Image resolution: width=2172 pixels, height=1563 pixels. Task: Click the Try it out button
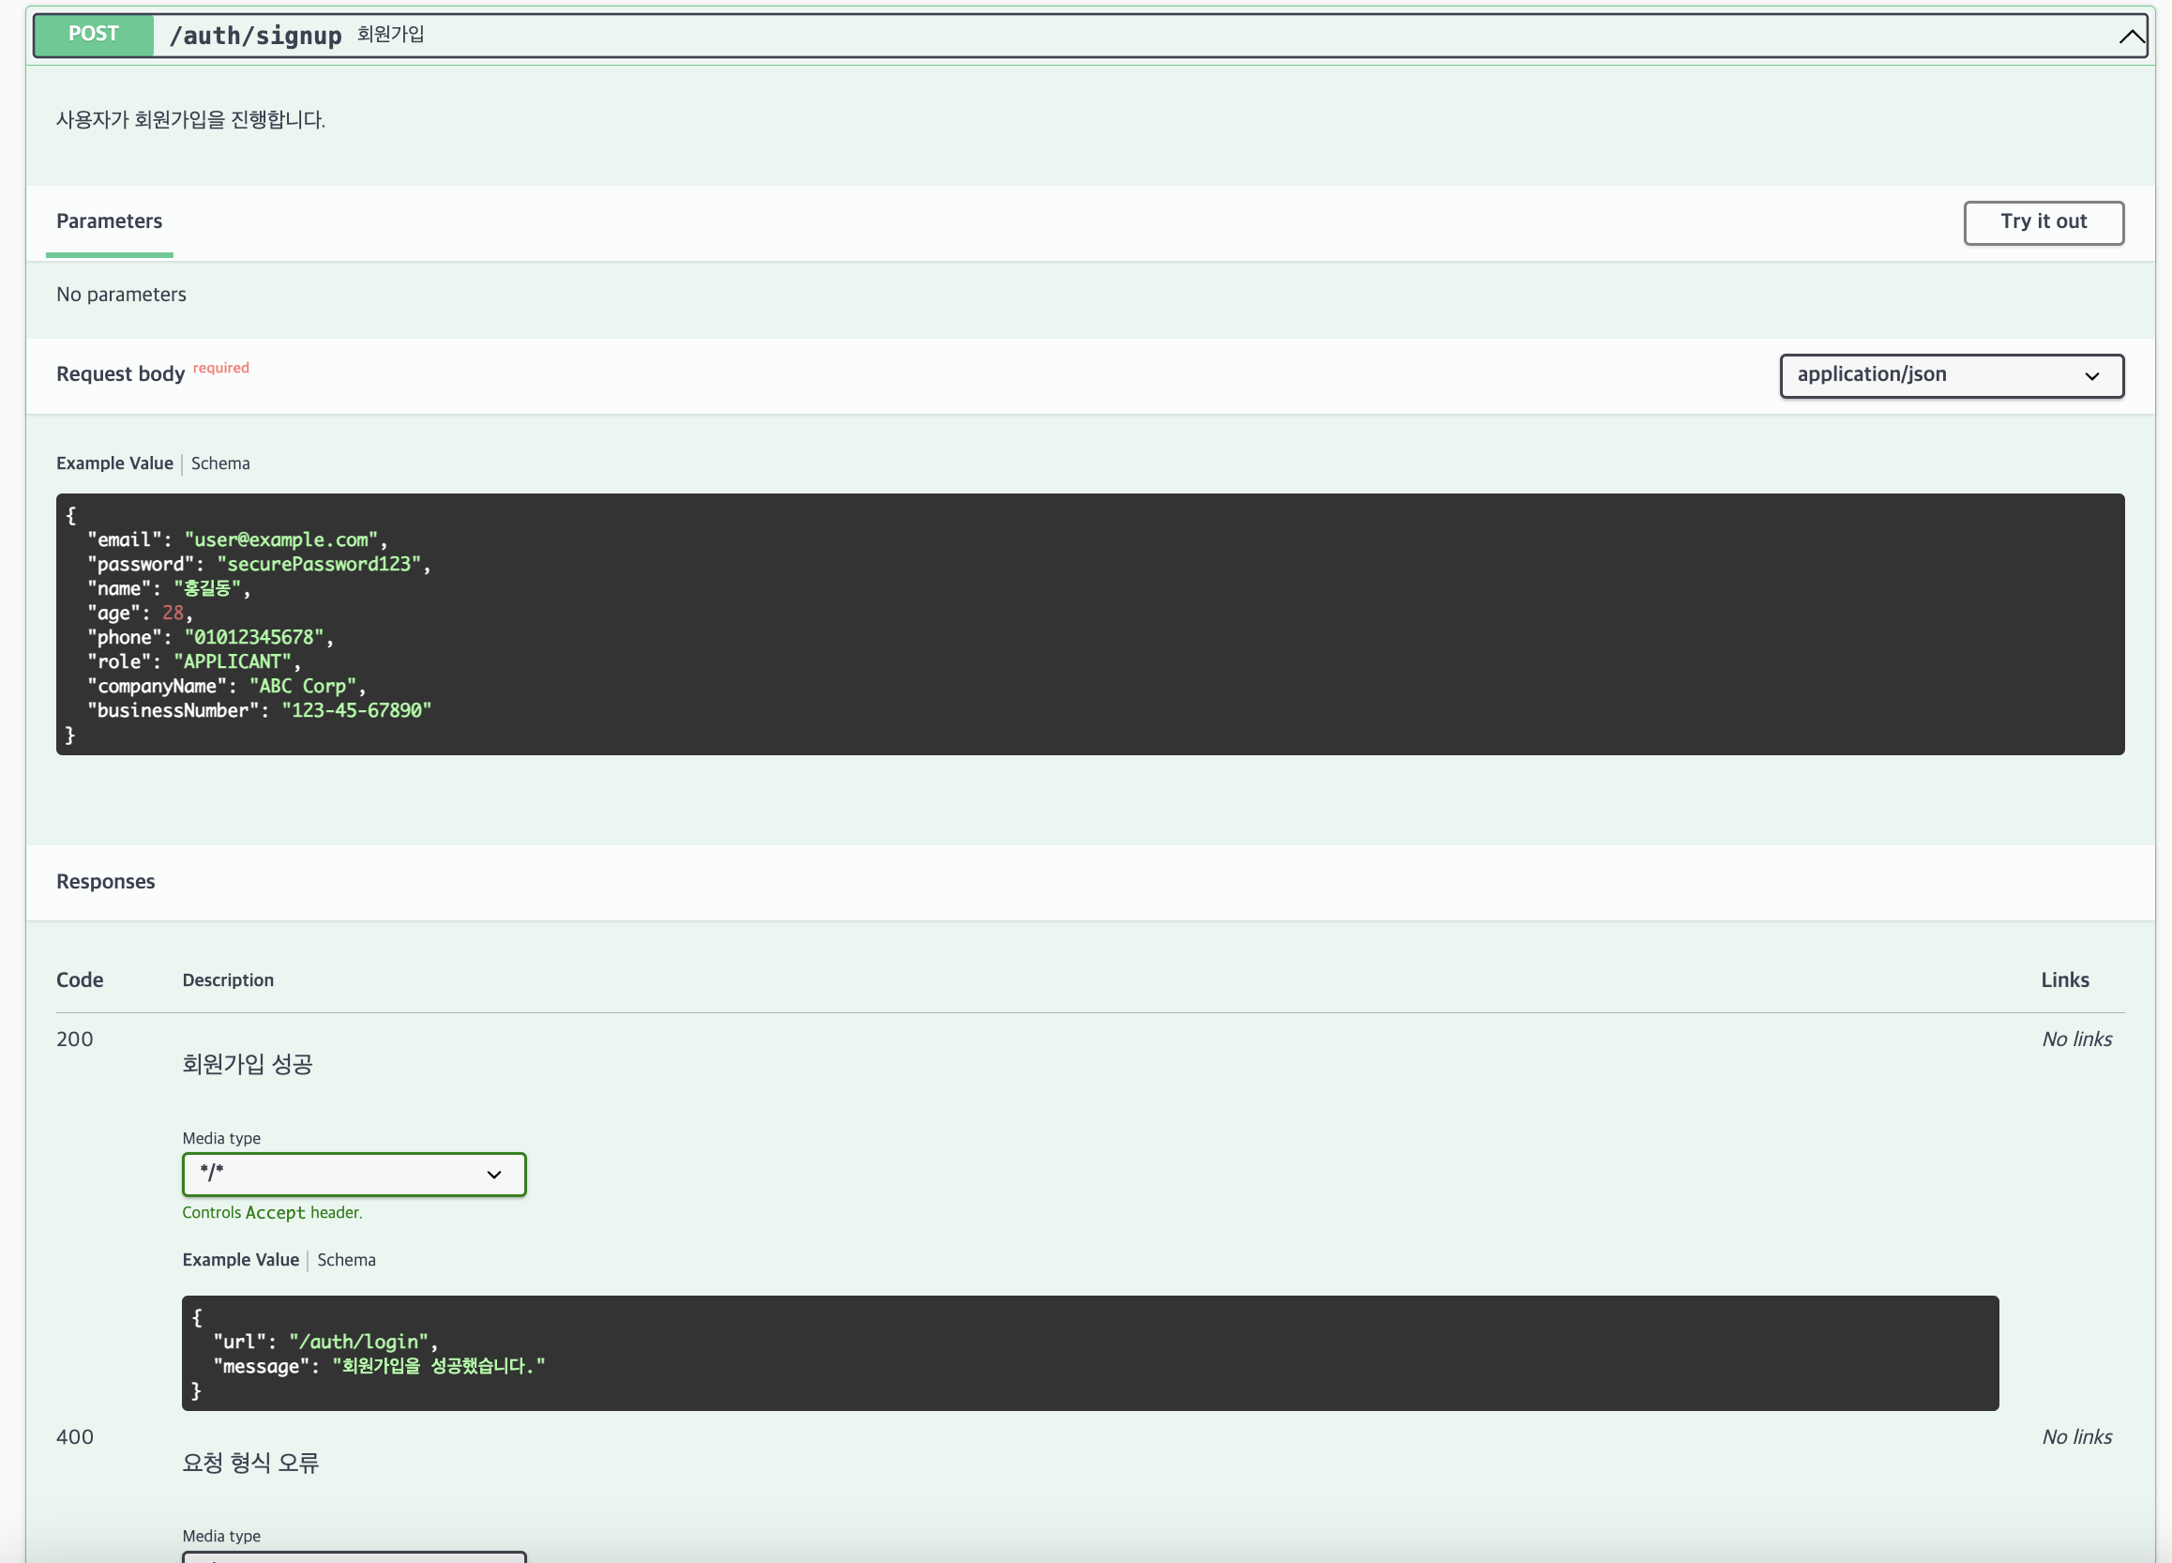pyautogui.click(x=2043, y=222)
